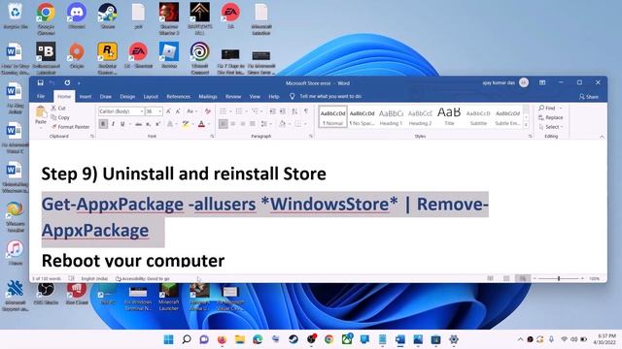Click the Replace button
The image size is (622, 349).
point(551,117)
